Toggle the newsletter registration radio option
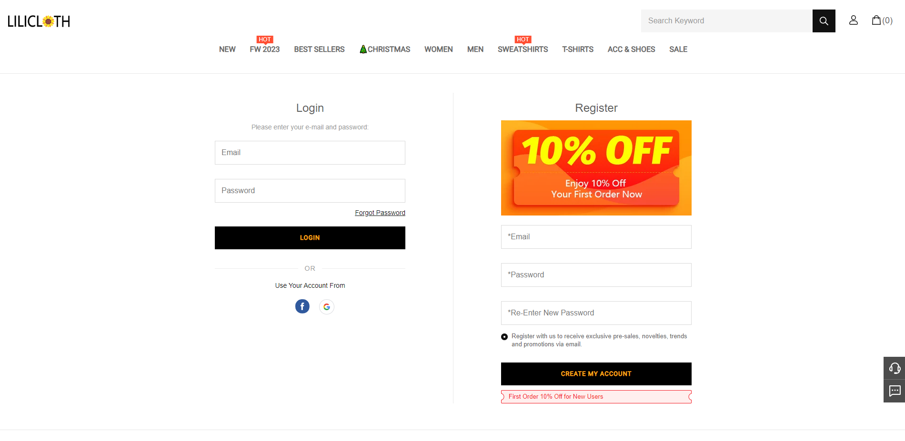The width and height of the screenshot is (905, 441). pos(504,337)
